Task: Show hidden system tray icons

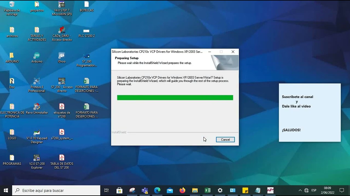Action: pyautogui.click(x=300, y=190)
